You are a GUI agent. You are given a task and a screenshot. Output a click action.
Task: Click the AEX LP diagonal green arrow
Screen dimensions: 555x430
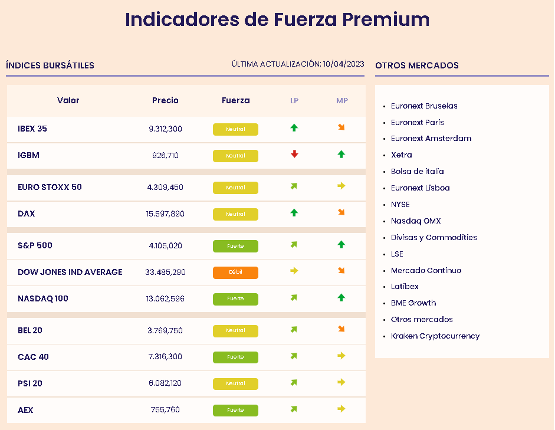coord(294,409)
